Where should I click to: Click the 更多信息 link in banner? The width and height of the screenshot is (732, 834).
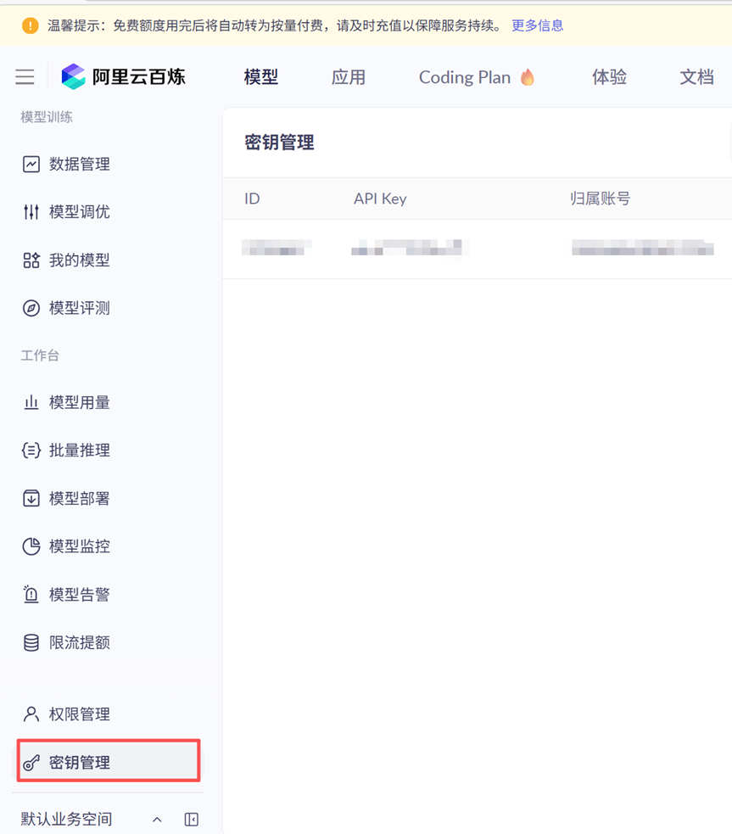pos(537,26)
